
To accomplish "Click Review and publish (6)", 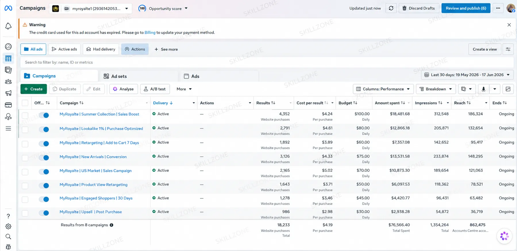I will (x=466, y=8).
